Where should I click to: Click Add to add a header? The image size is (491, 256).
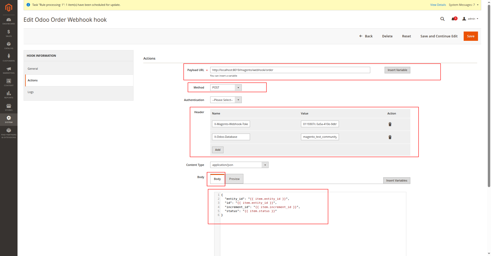point(218,150)
